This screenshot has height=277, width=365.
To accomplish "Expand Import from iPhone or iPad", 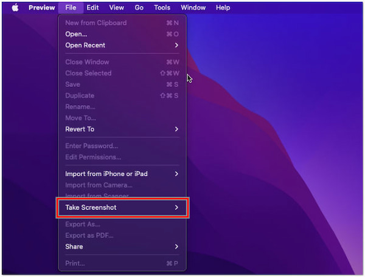I will tap(106, 174).
